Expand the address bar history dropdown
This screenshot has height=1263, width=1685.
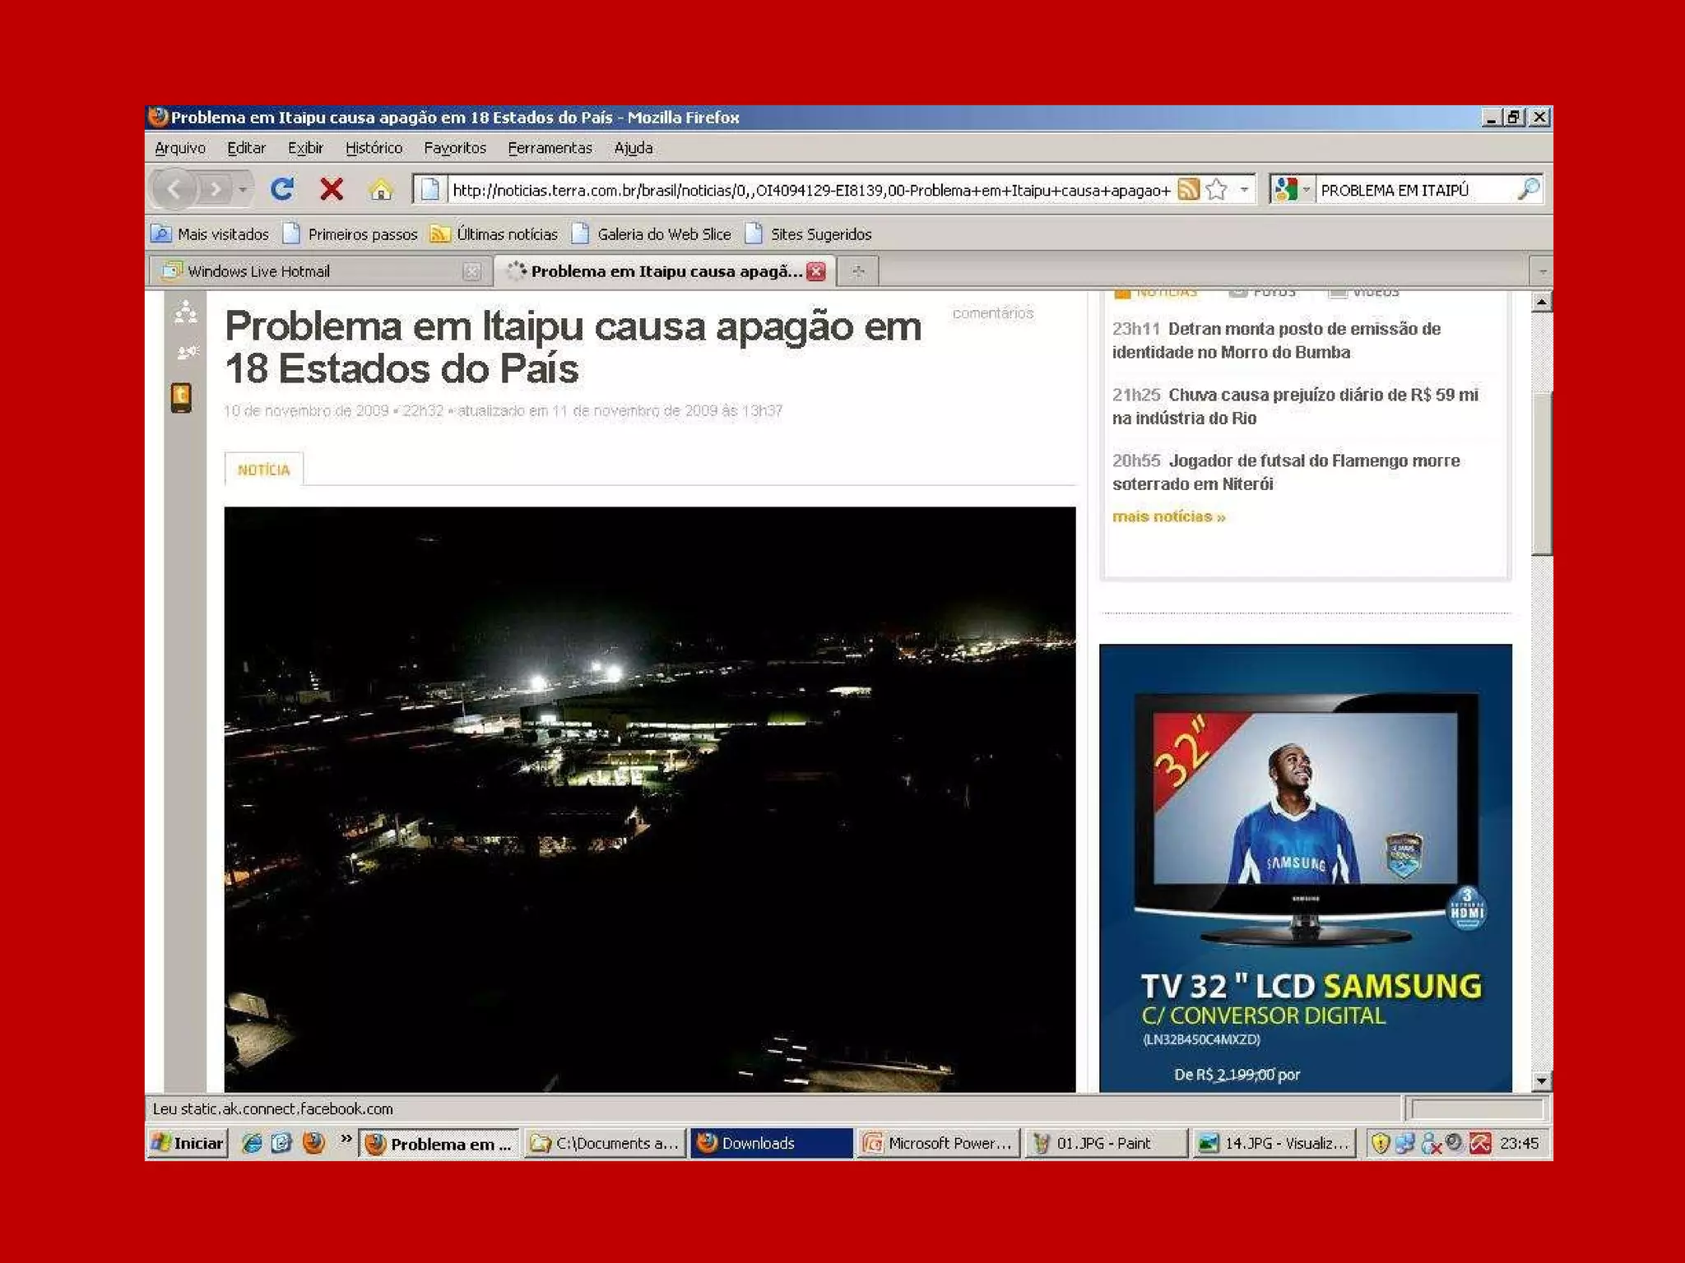point(1245,190)
